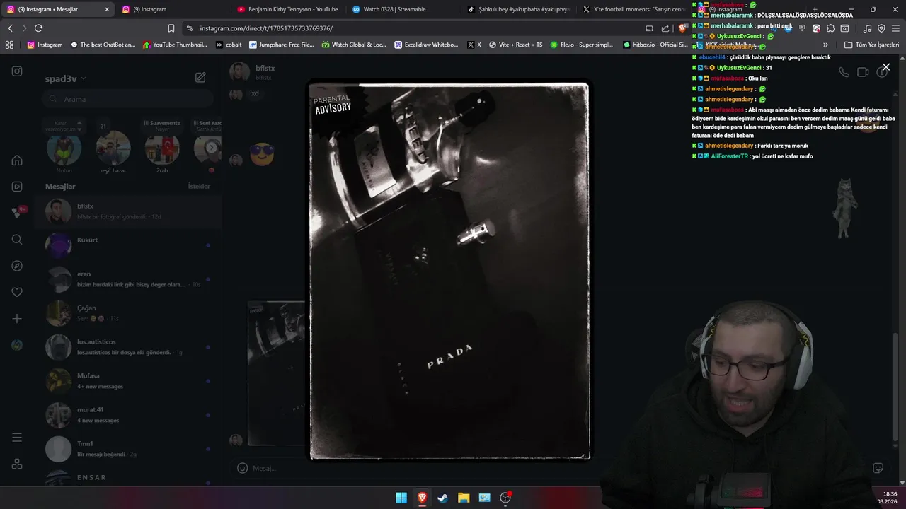Open the Explore compass icon
The image size is (906, 509).
pos(17,266)
